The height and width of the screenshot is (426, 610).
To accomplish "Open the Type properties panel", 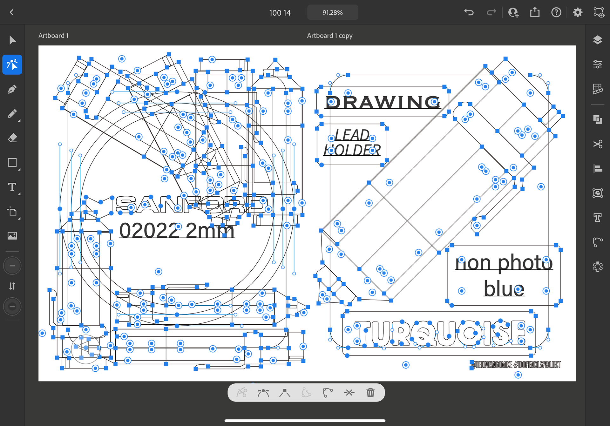I will [598, 218].
